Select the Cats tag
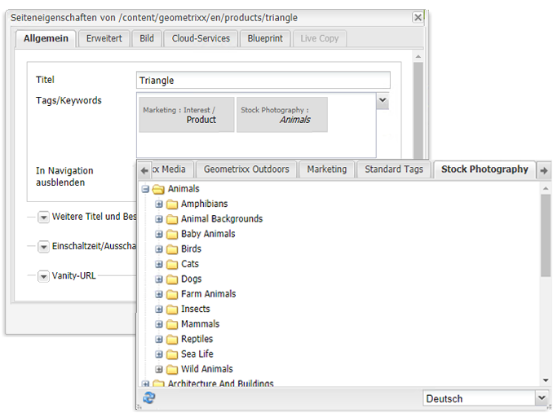Image resolution: width=553 pixels, height=413 pixels. (x=190, y=264)
